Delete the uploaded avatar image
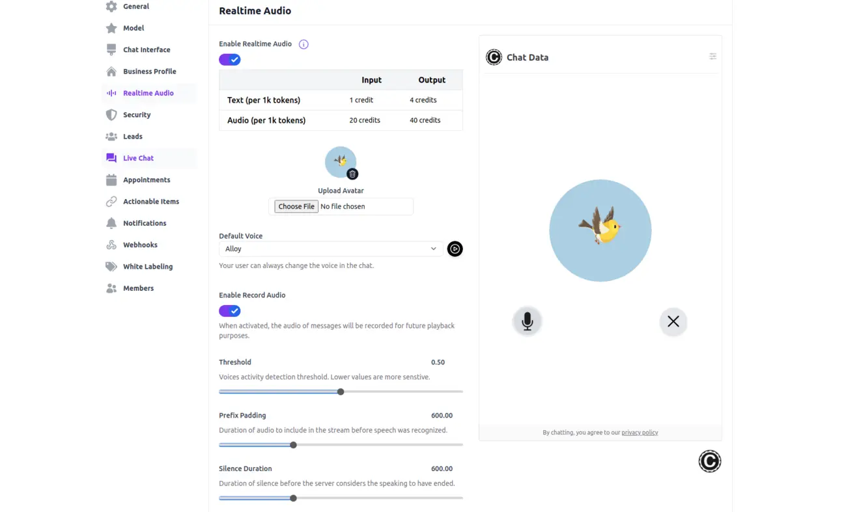This screenshot has width=846, height=512. [x=352, y=174]
